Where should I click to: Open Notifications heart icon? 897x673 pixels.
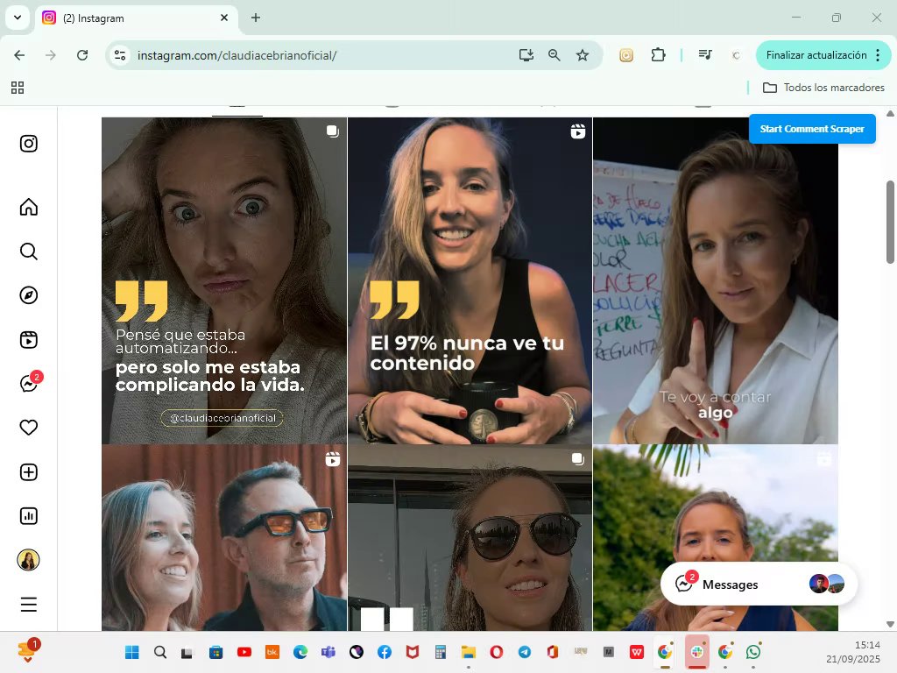29,428
